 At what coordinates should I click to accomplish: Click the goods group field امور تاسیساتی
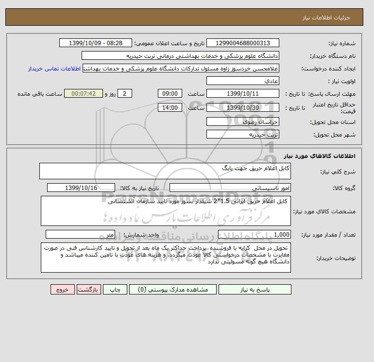coord(230,188)
